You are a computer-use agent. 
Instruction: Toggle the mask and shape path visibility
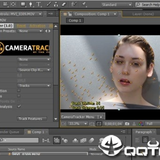tap(98, 124)
